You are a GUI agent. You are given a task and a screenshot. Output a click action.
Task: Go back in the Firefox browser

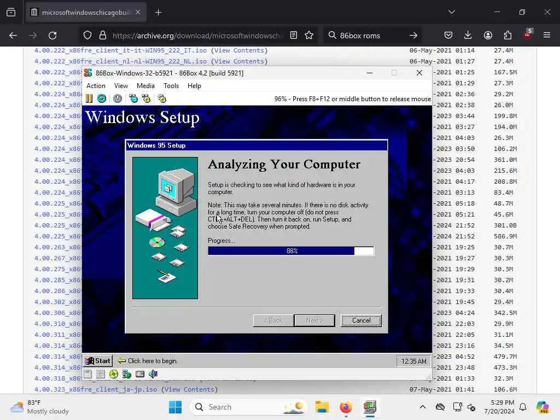[x=13, y=36]
